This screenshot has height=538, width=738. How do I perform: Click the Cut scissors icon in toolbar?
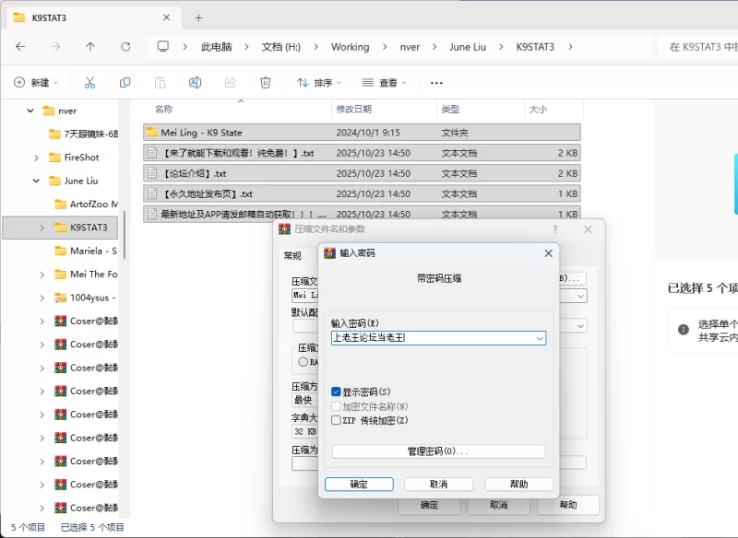tap(89, 82)
